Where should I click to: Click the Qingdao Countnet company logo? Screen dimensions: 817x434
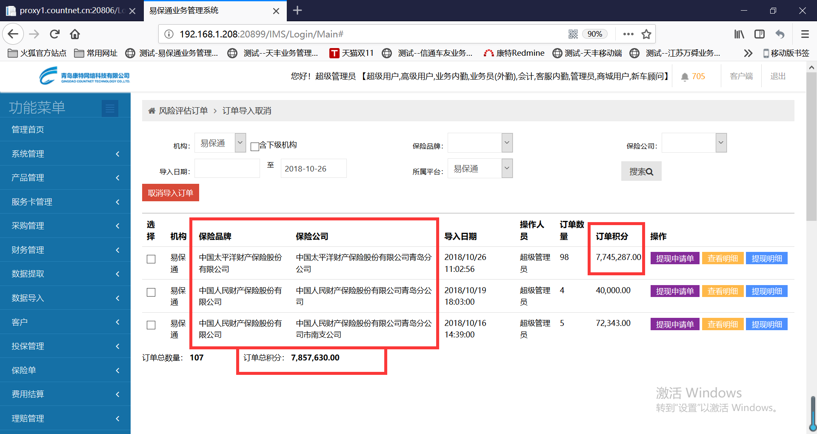(x=84, y=76)
